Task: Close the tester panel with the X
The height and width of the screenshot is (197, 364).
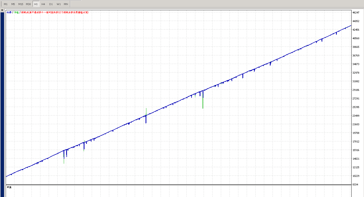Action: 2,10
